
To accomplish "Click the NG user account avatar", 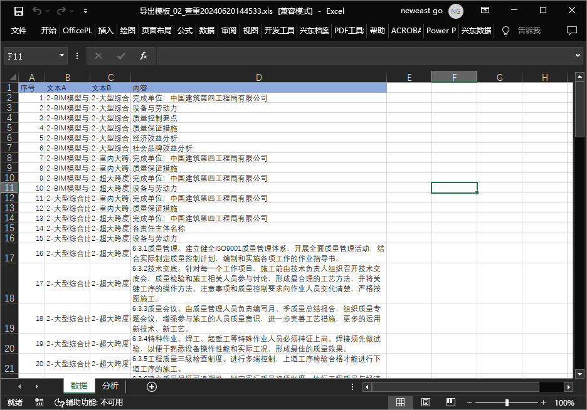I will (x=456, y=11).
